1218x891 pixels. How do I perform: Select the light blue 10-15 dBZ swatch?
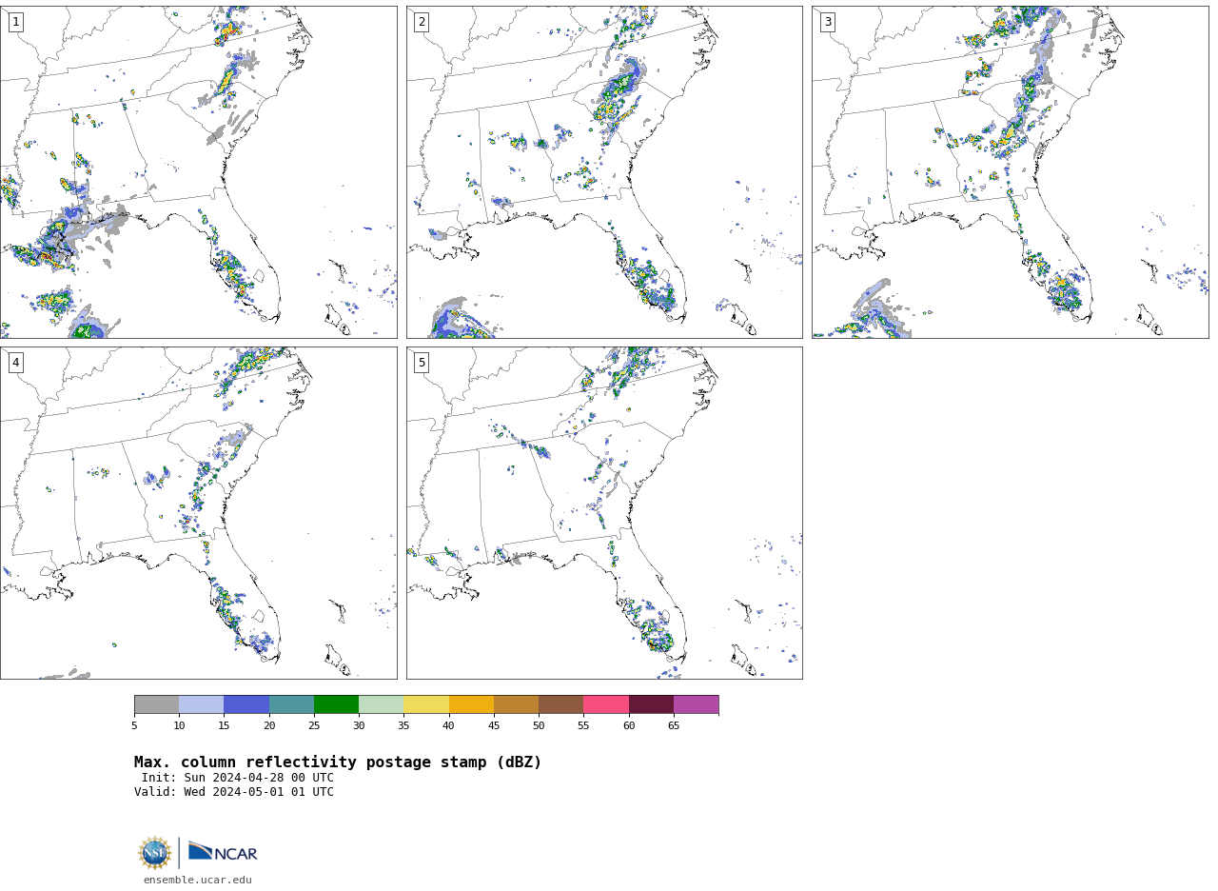click(x=202, y=704)
